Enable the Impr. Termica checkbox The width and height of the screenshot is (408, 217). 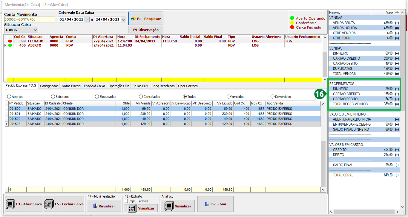point(126,201)
